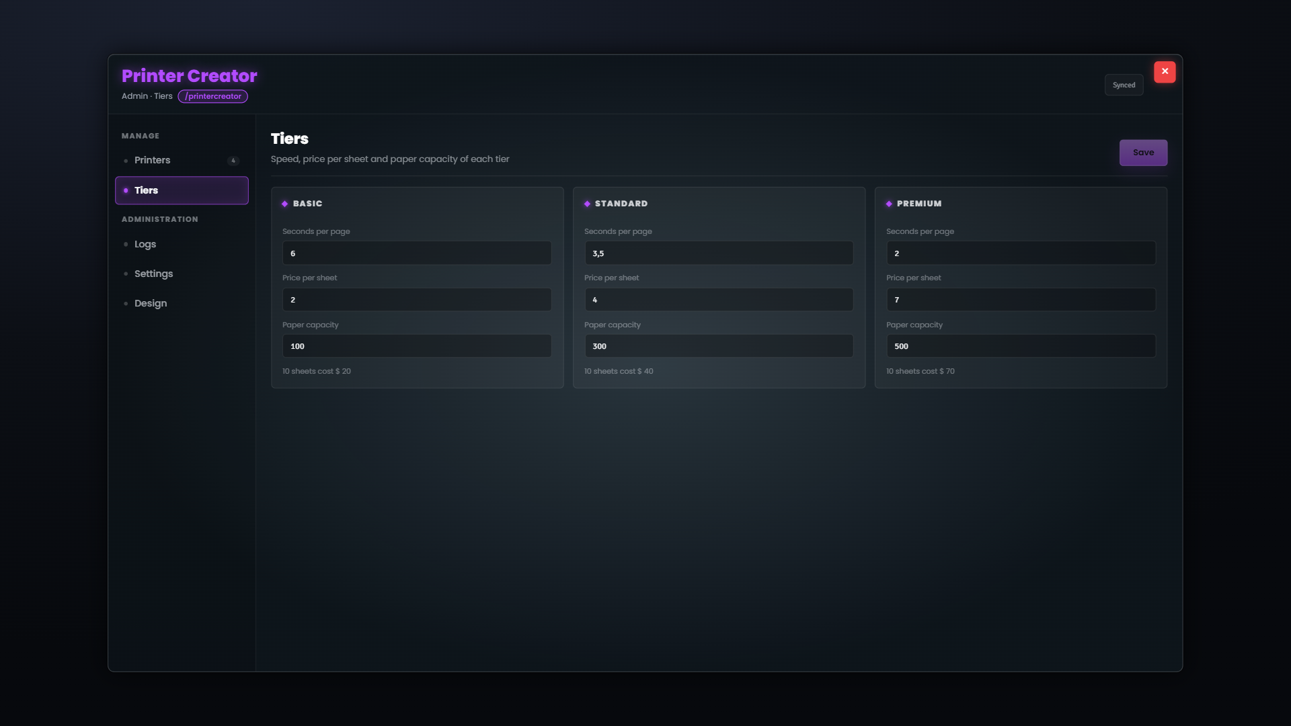The width and height of the screenshot is (1291, 726).
Task: Click the Basic tier diamond icon
Action: click(285, 204)
